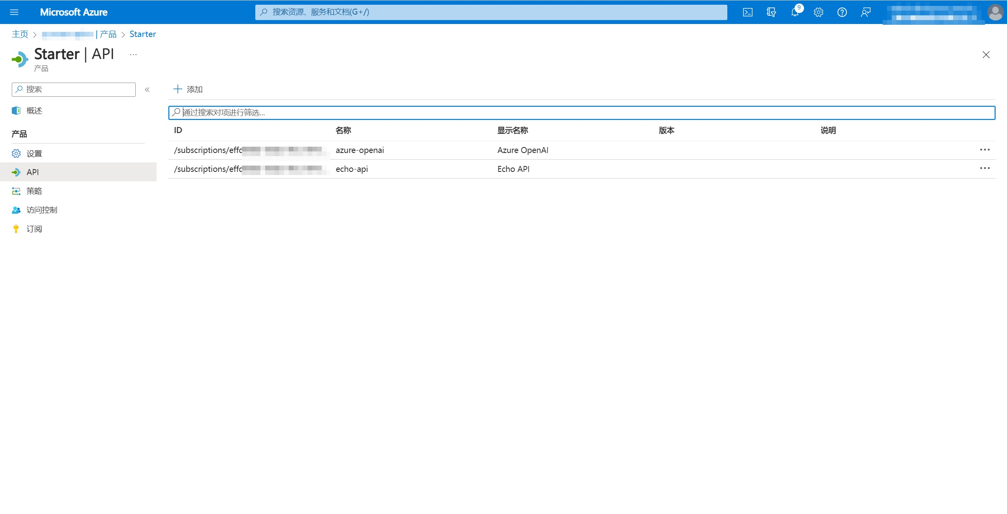Select the Echo API display name

coord(513,169)
